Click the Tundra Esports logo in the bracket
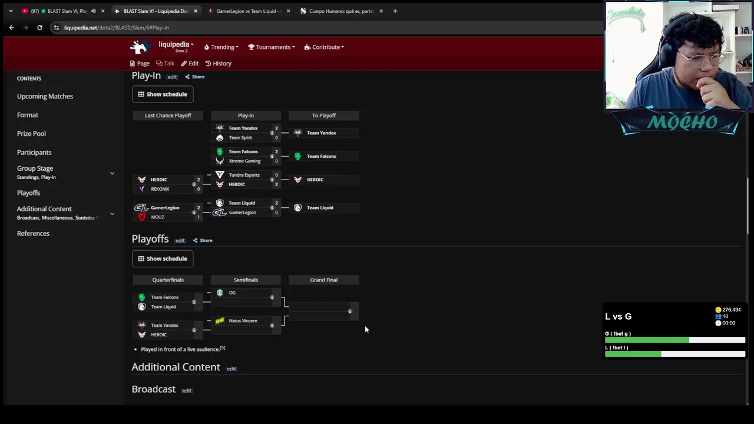The height and width of the screenshot is (424, 754). (220, 175)
